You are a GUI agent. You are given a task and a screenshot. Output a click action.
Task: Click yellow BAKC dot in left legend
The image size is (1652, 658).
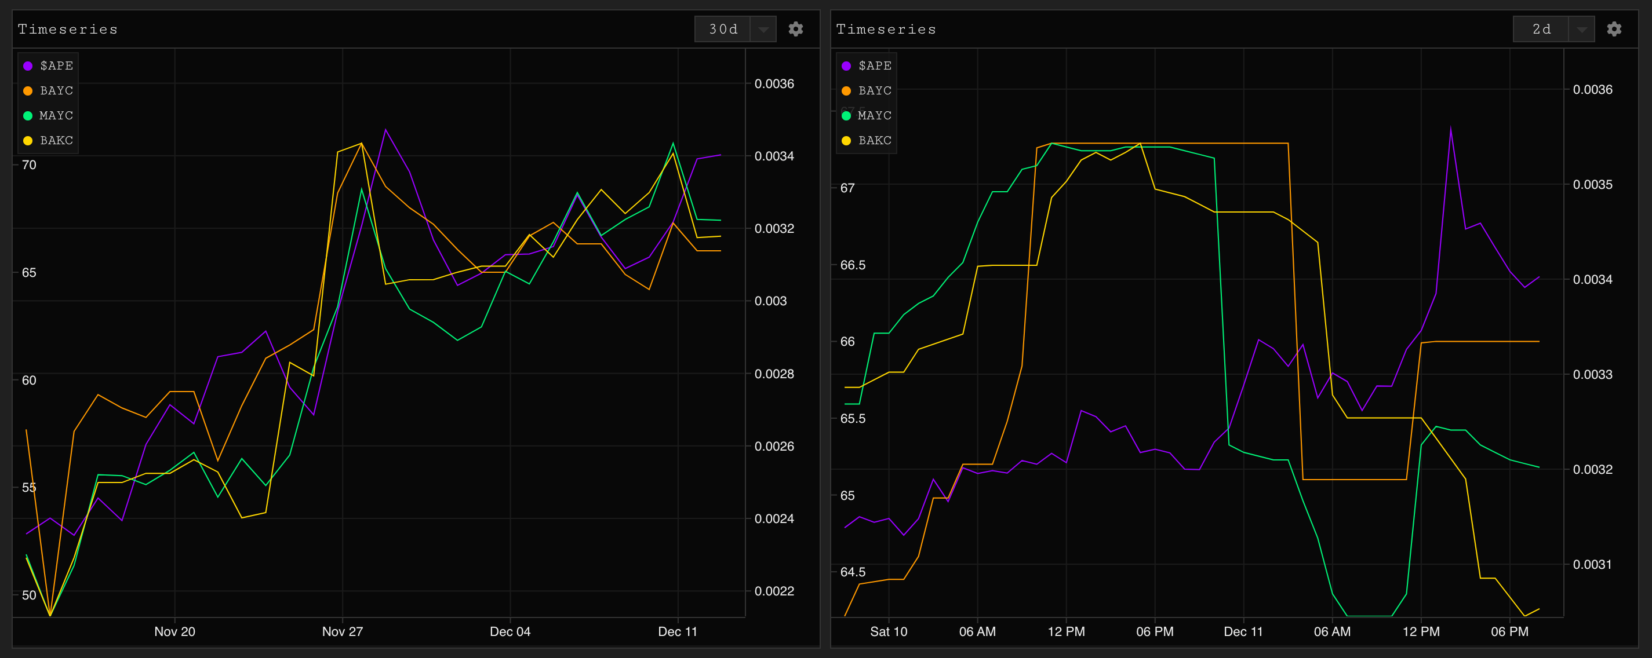point(28,140)
